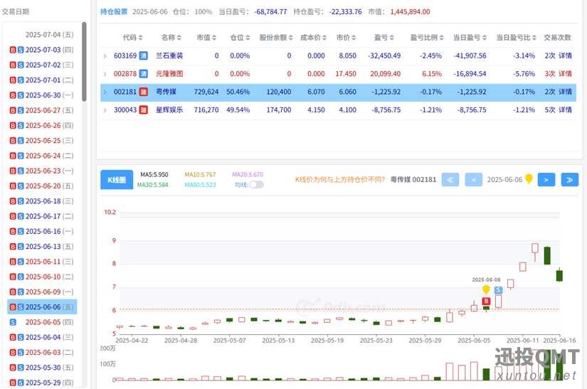Click the S icon beside 2025-06-05

(x=13, y=322)
